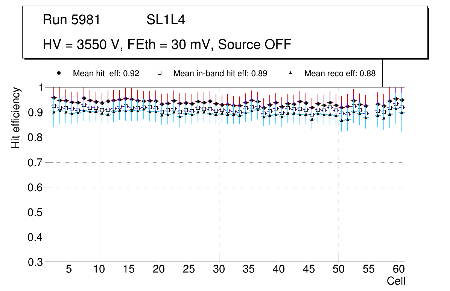Click the black triangle legend marker
The width and height of the screenshot is (450, 291).
(290, 73)
